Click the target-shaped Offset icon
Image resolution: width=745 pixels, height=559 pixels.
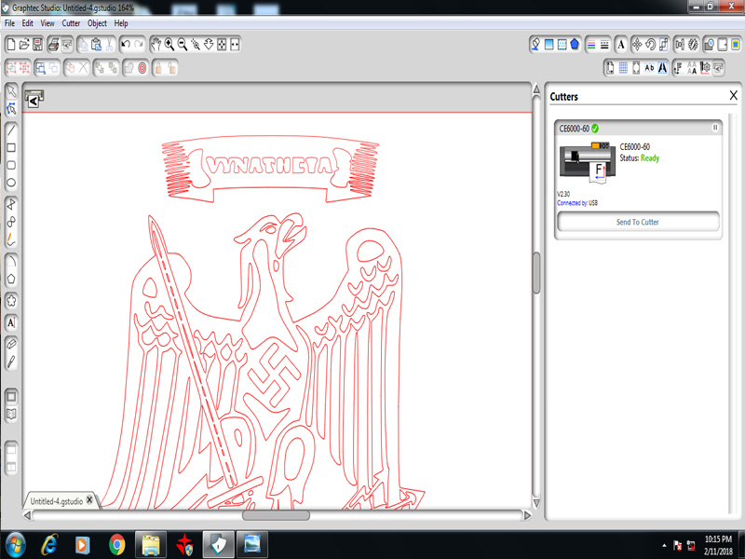click(x=142, y=68)
